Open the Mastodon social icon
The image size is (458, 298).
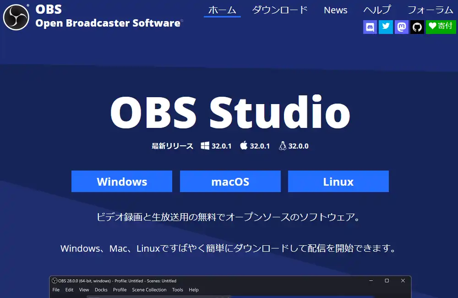tap(401, 27)
